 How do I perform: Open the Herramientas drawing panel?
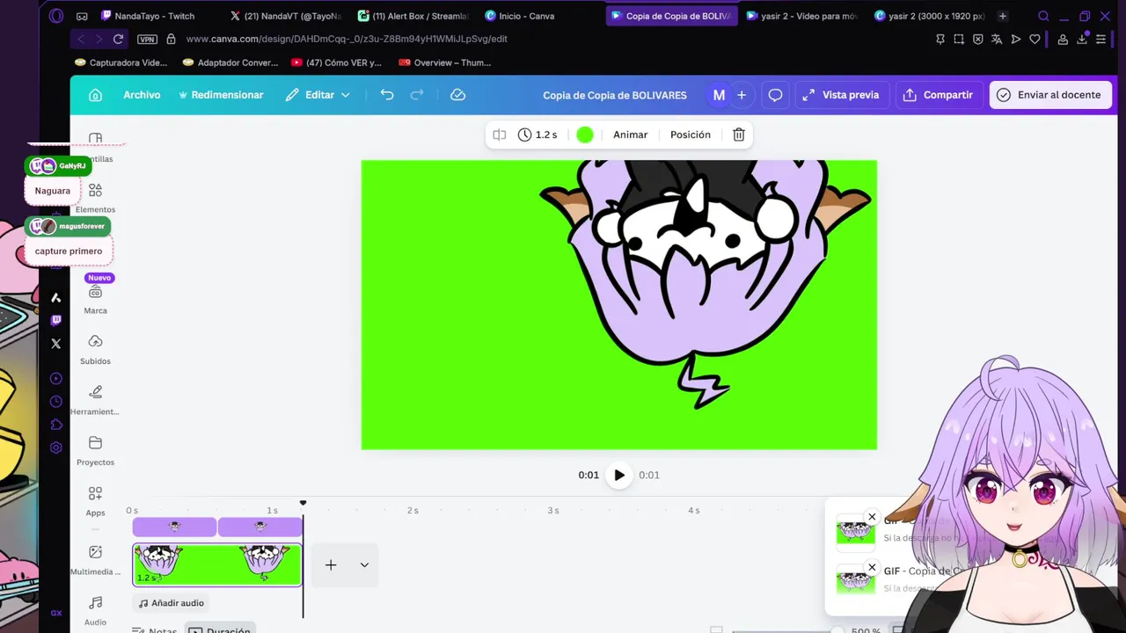click(x=95, y=399)
